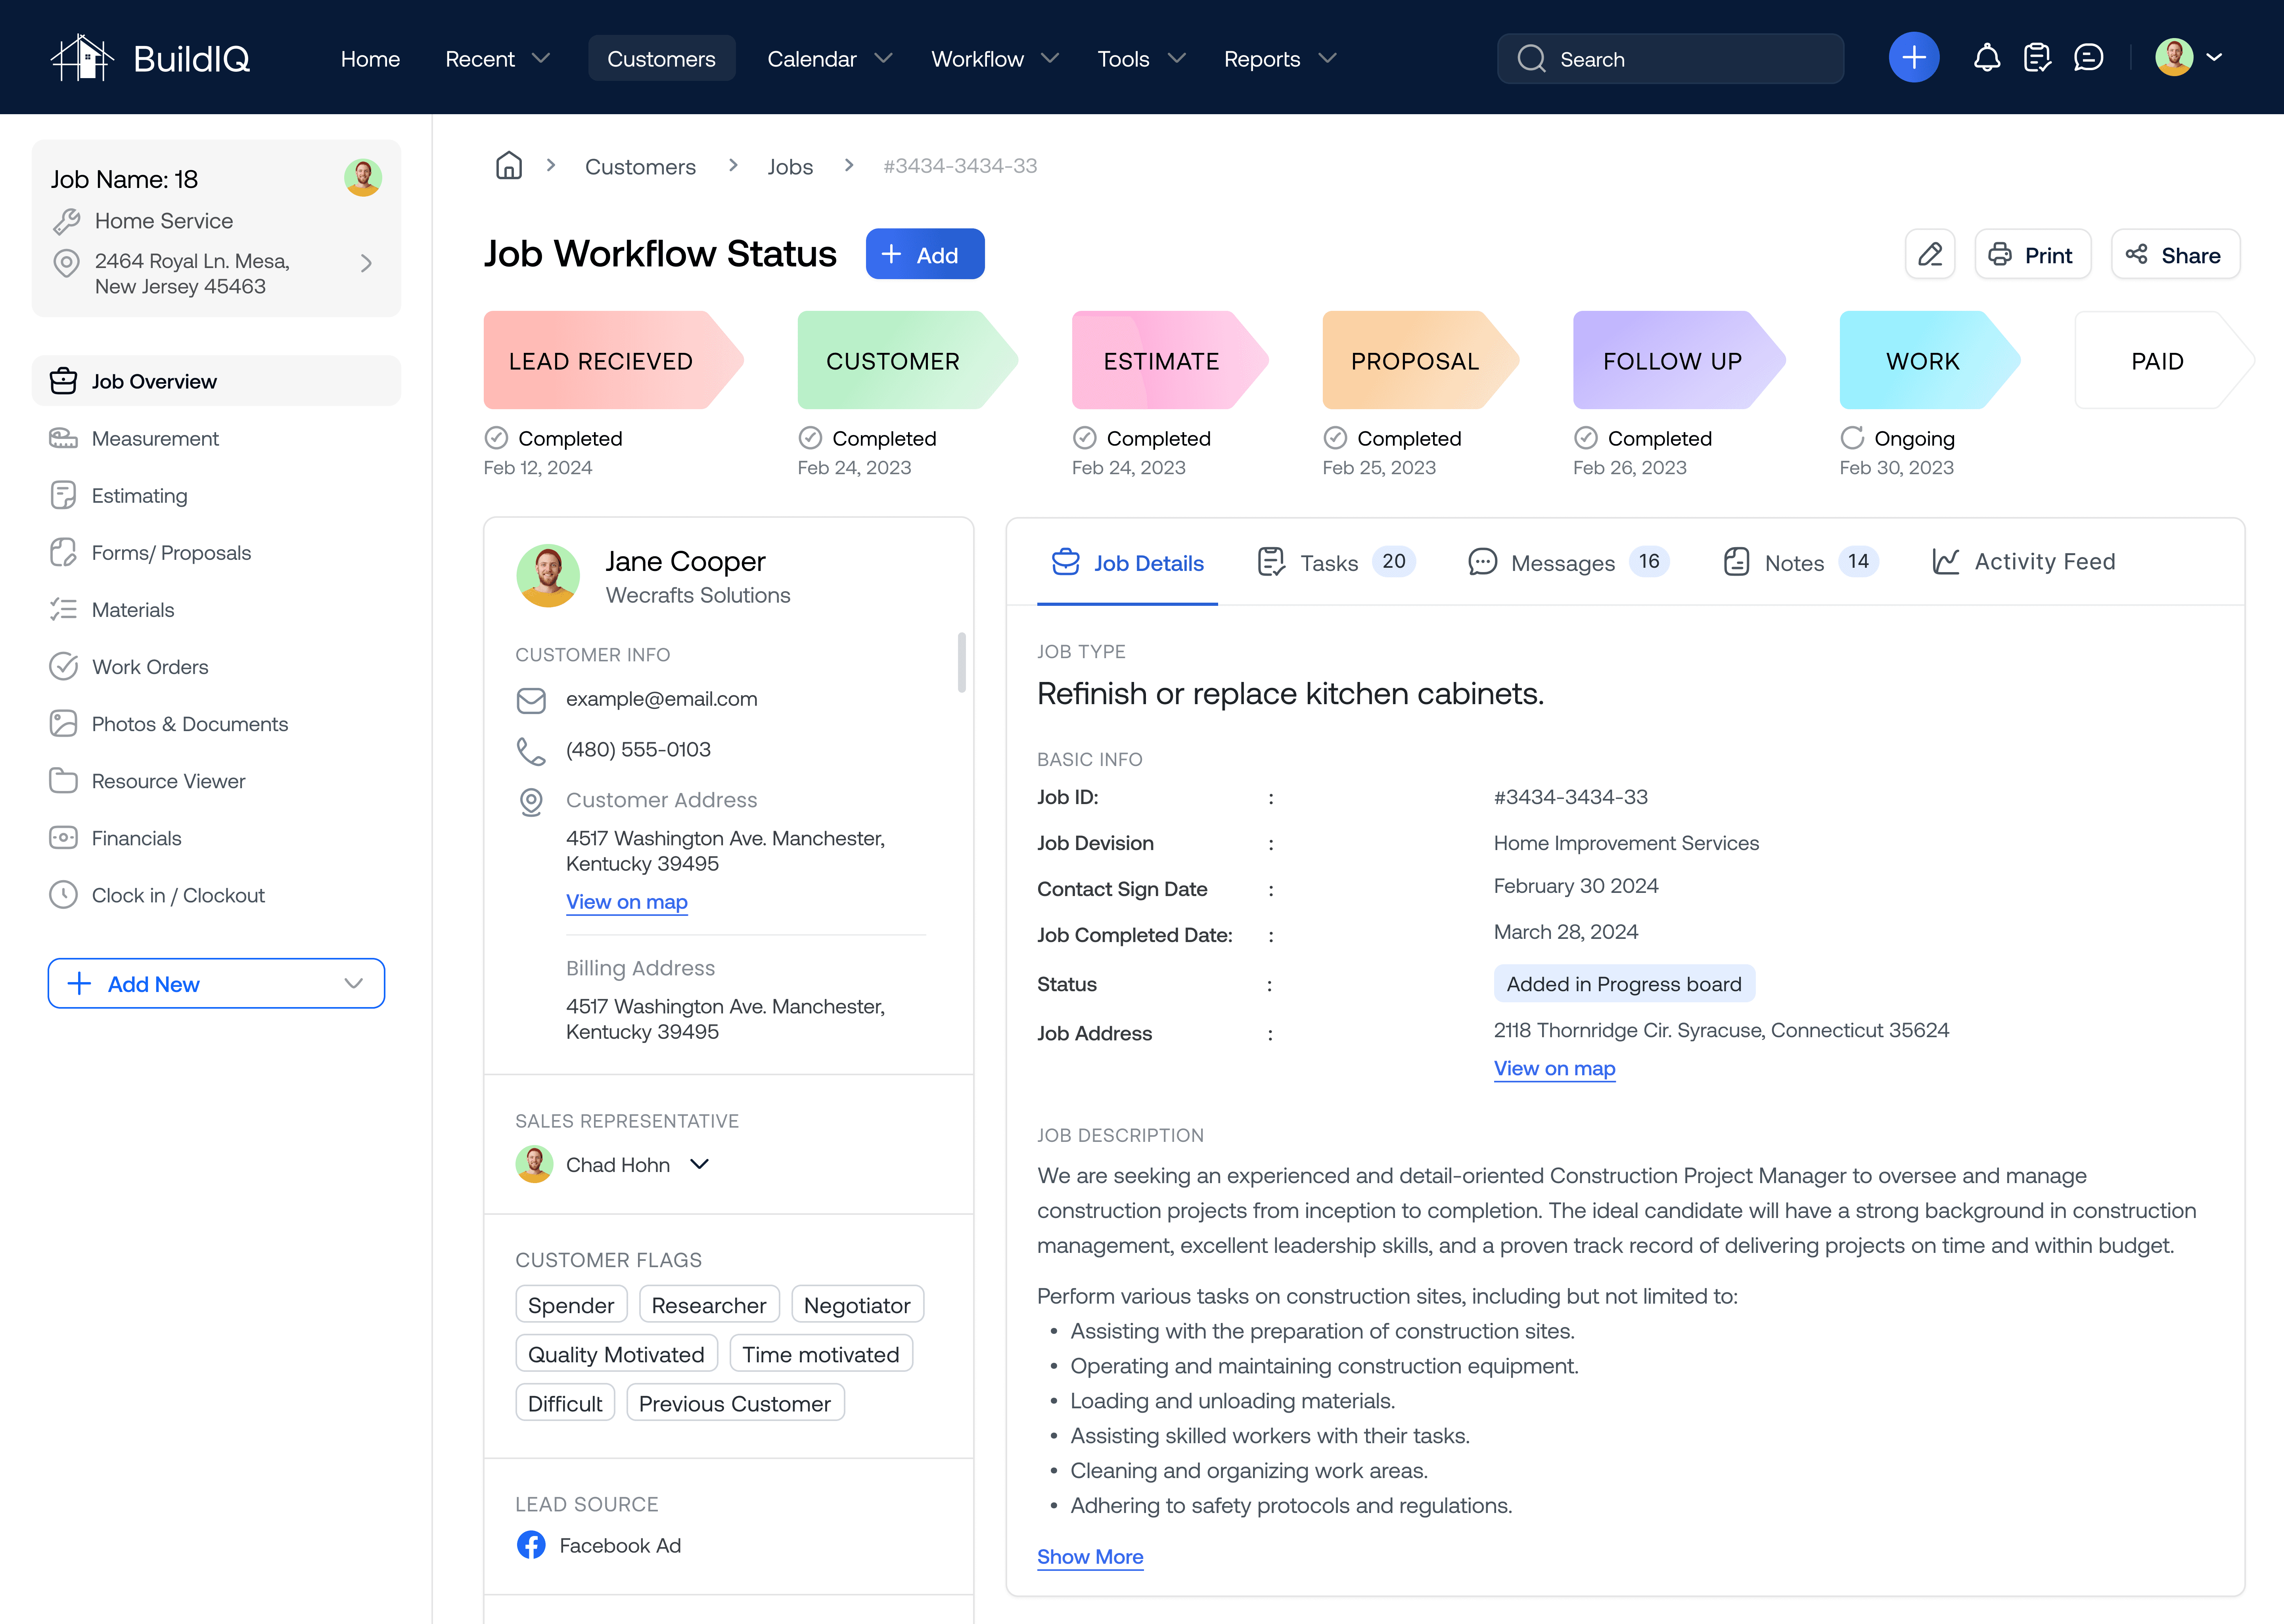Image resolution: width=2284 pixels, height=1624 pixels.
Task: Open Photos & Documents section
Action: point(189,724)
